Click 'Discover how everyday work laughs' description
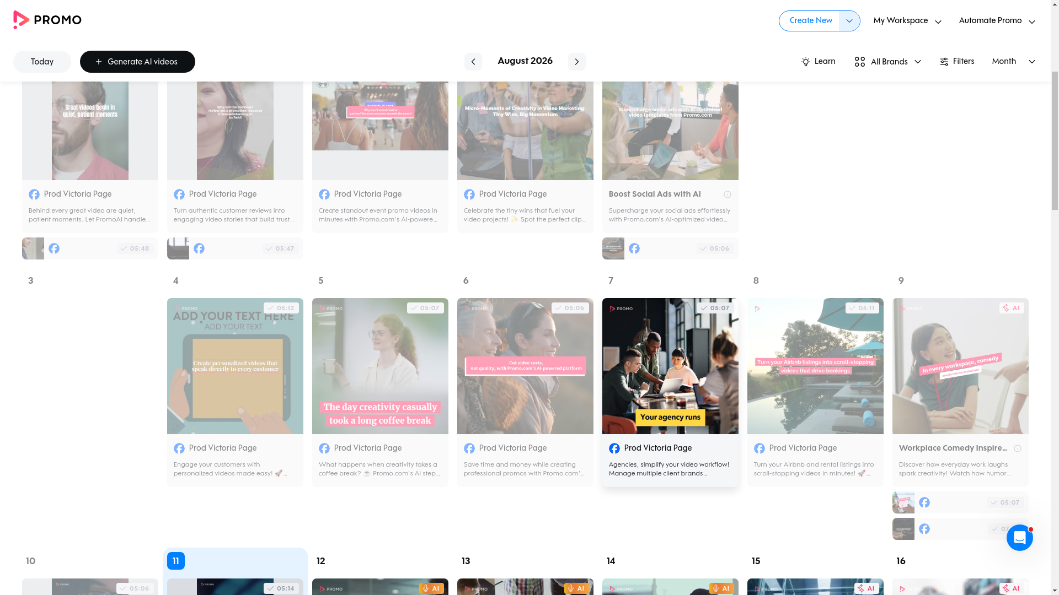This screenshot has height=595, width=1059. point(955,469)
